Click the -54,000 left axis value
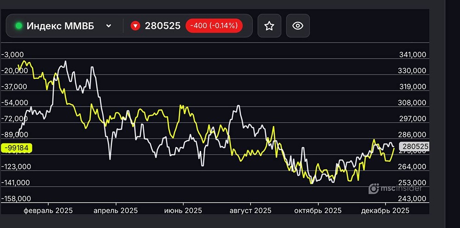Screen dimensions: 460x228 click(x=15, y=103)
